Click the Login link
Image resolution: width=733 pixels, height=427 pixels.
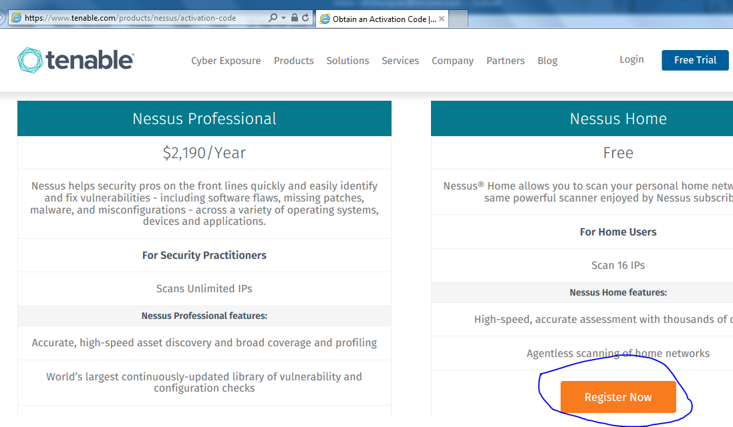pyautogui.click(x=631, y=59)
